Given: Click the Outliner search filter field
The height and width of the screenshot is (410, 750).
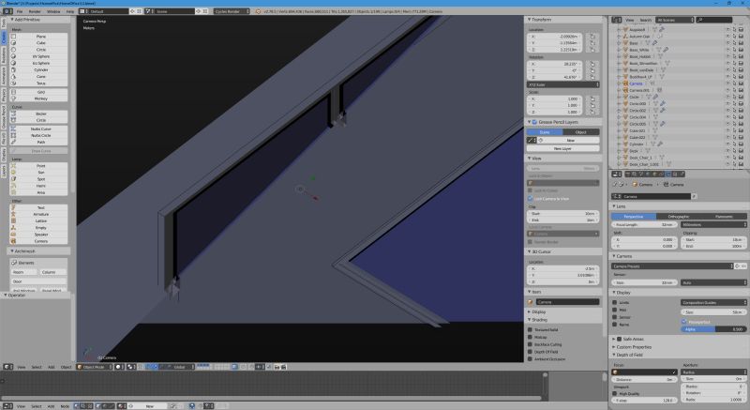Looking at the screenshot, I should pos(714,20).
